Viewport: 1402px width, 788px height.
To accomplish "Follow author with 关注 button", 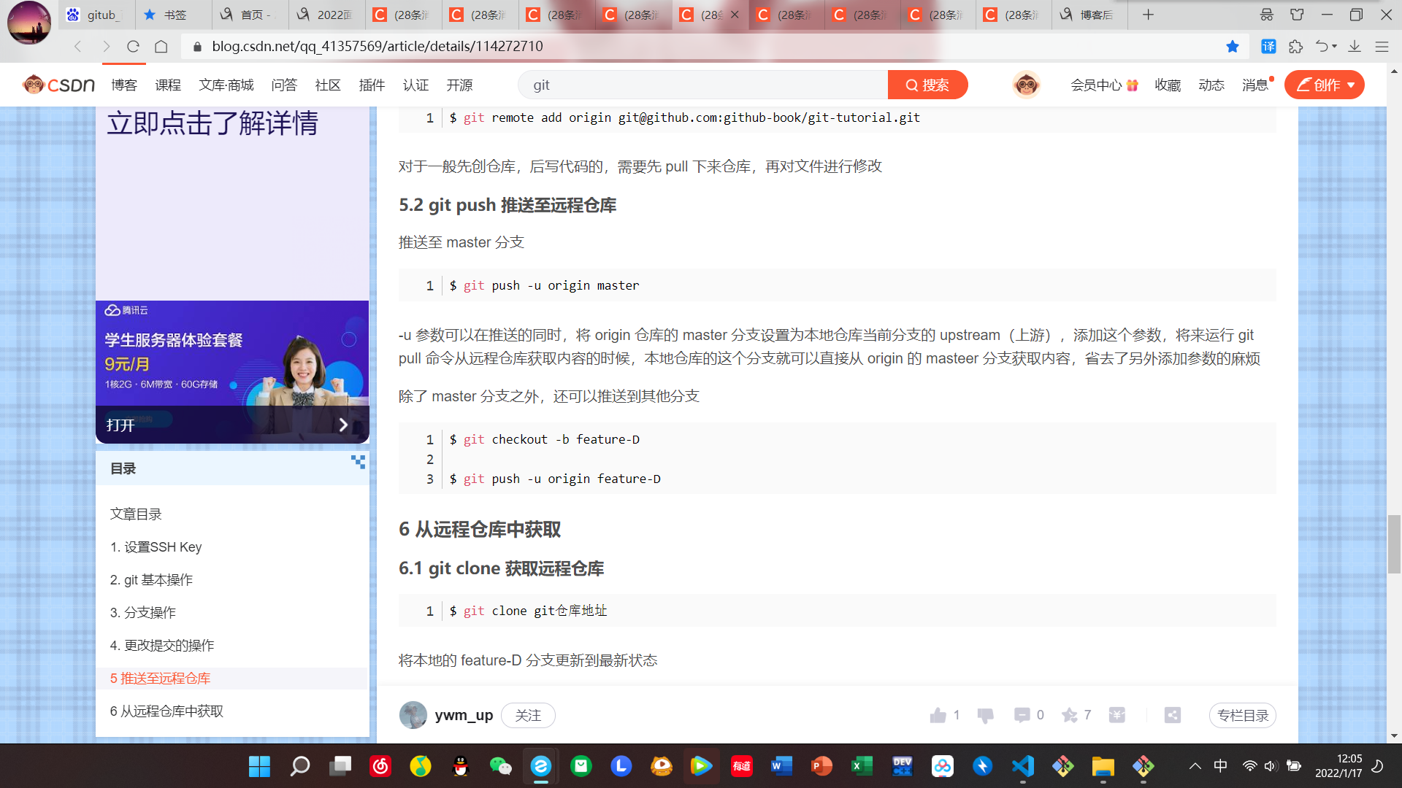I will [528, 715].
